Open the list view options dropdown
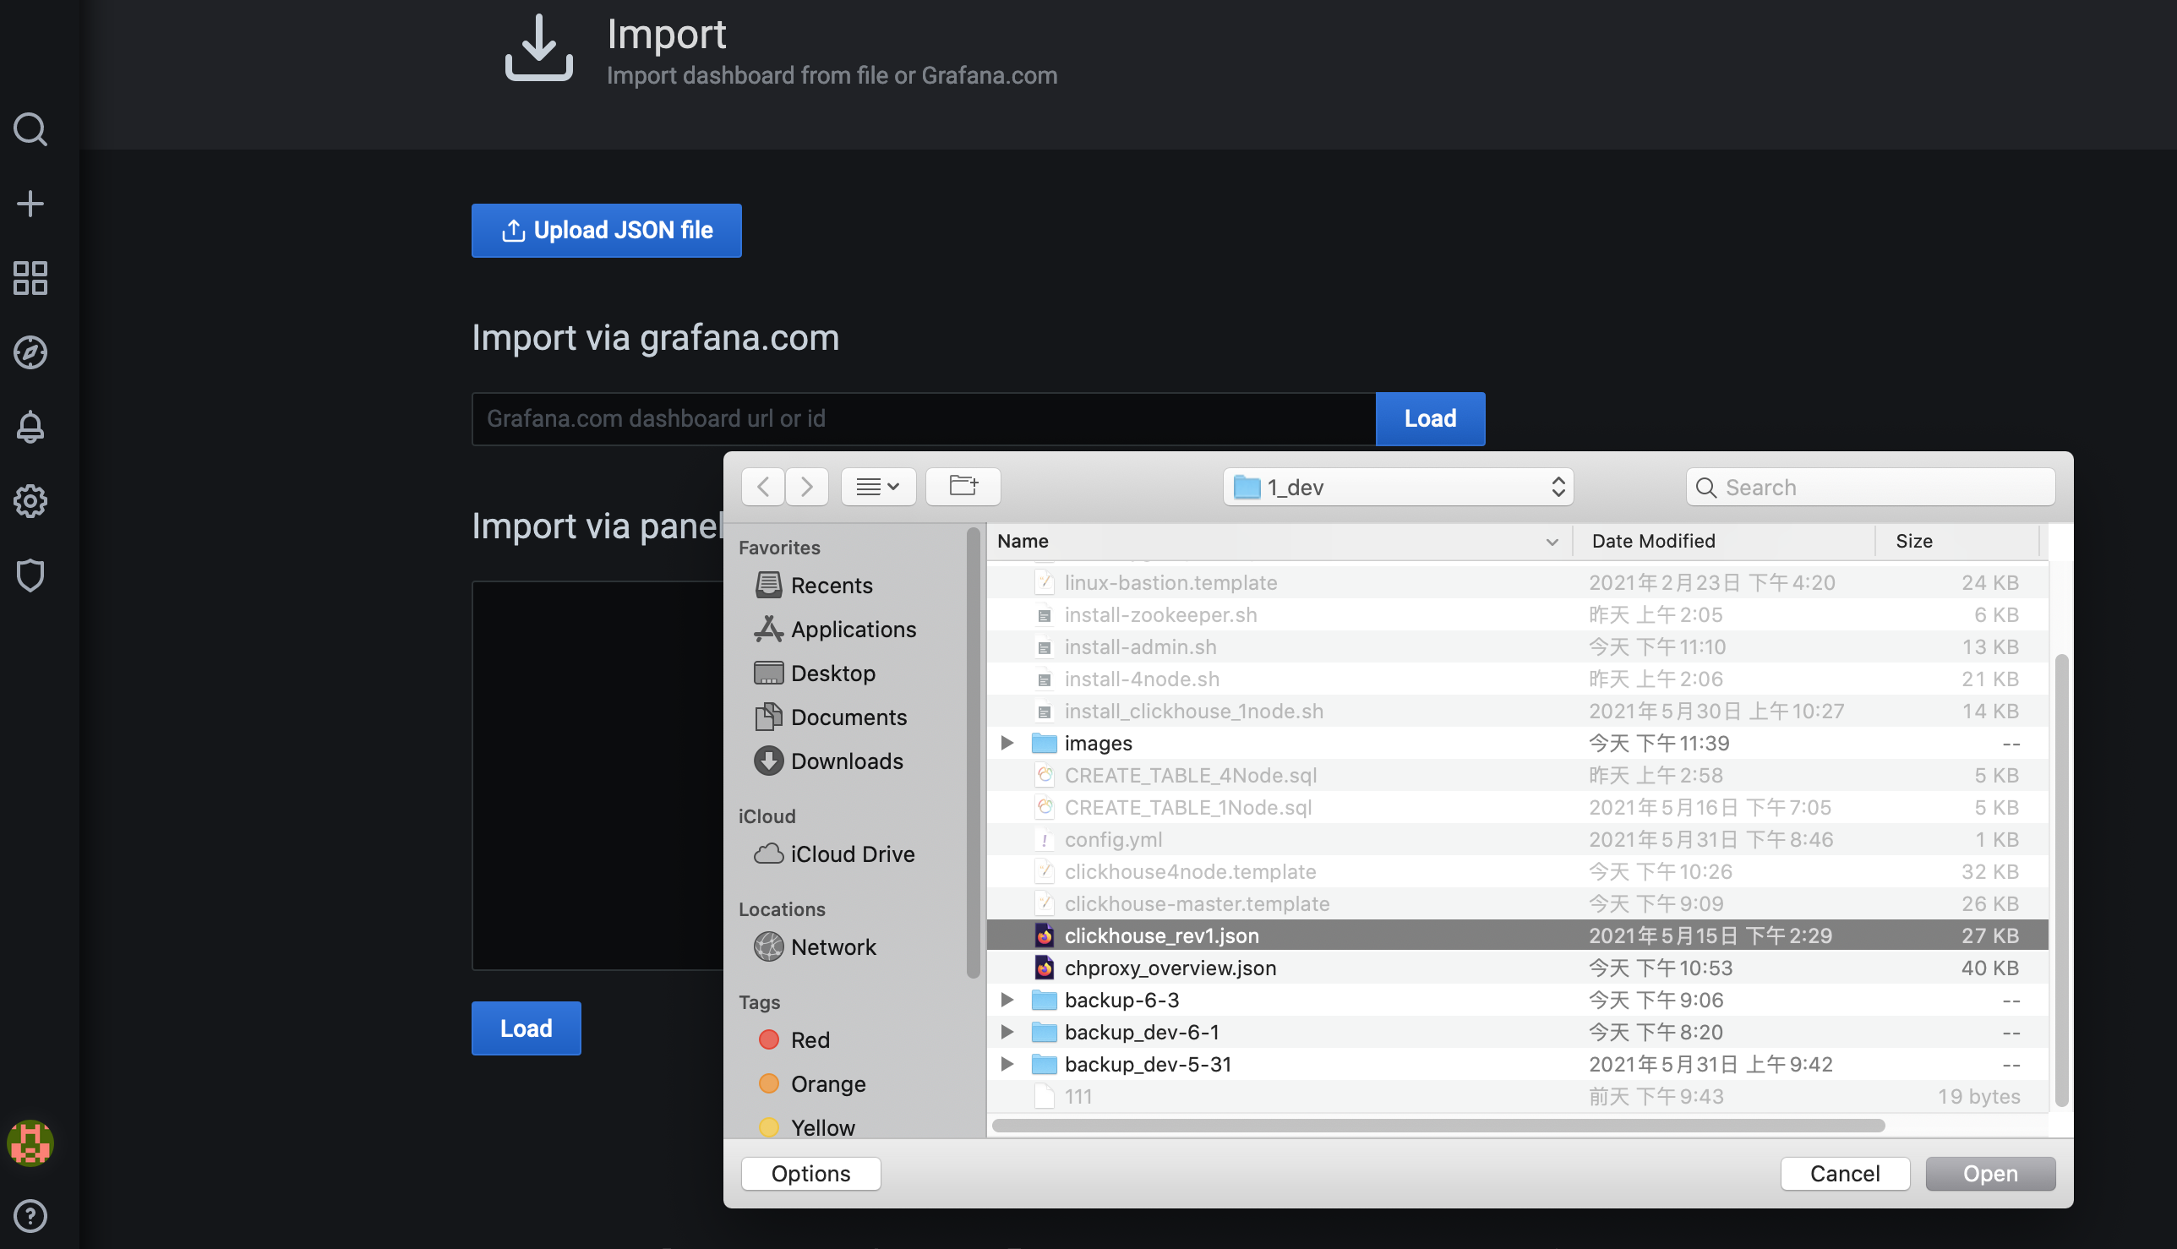The width and height of the screenshot is (2177, 1249). tap(877, 487)
